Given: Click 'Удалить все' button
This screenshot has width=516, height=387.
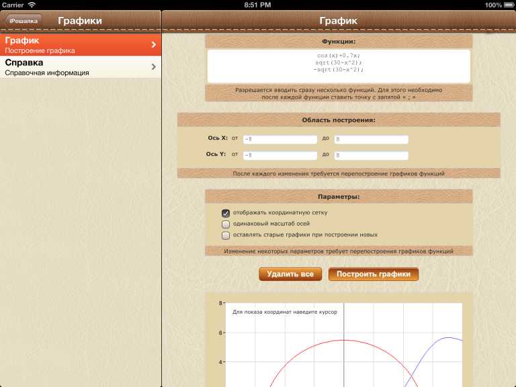Looking at the screenshot, I should coord(290,274).
